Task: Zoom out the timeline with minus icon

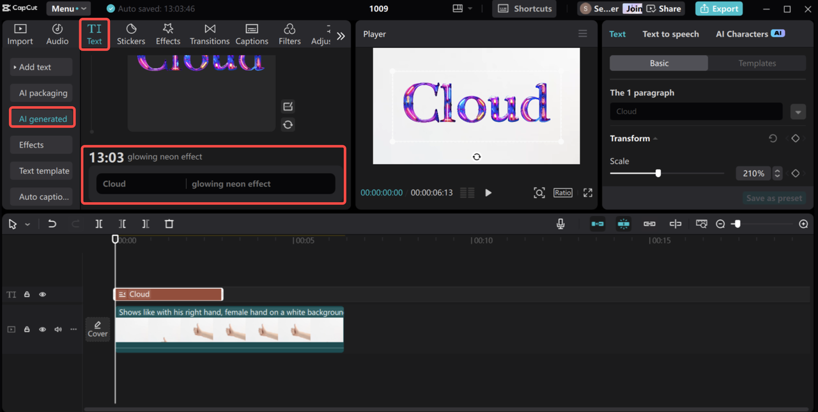Action: coord(720,224)
